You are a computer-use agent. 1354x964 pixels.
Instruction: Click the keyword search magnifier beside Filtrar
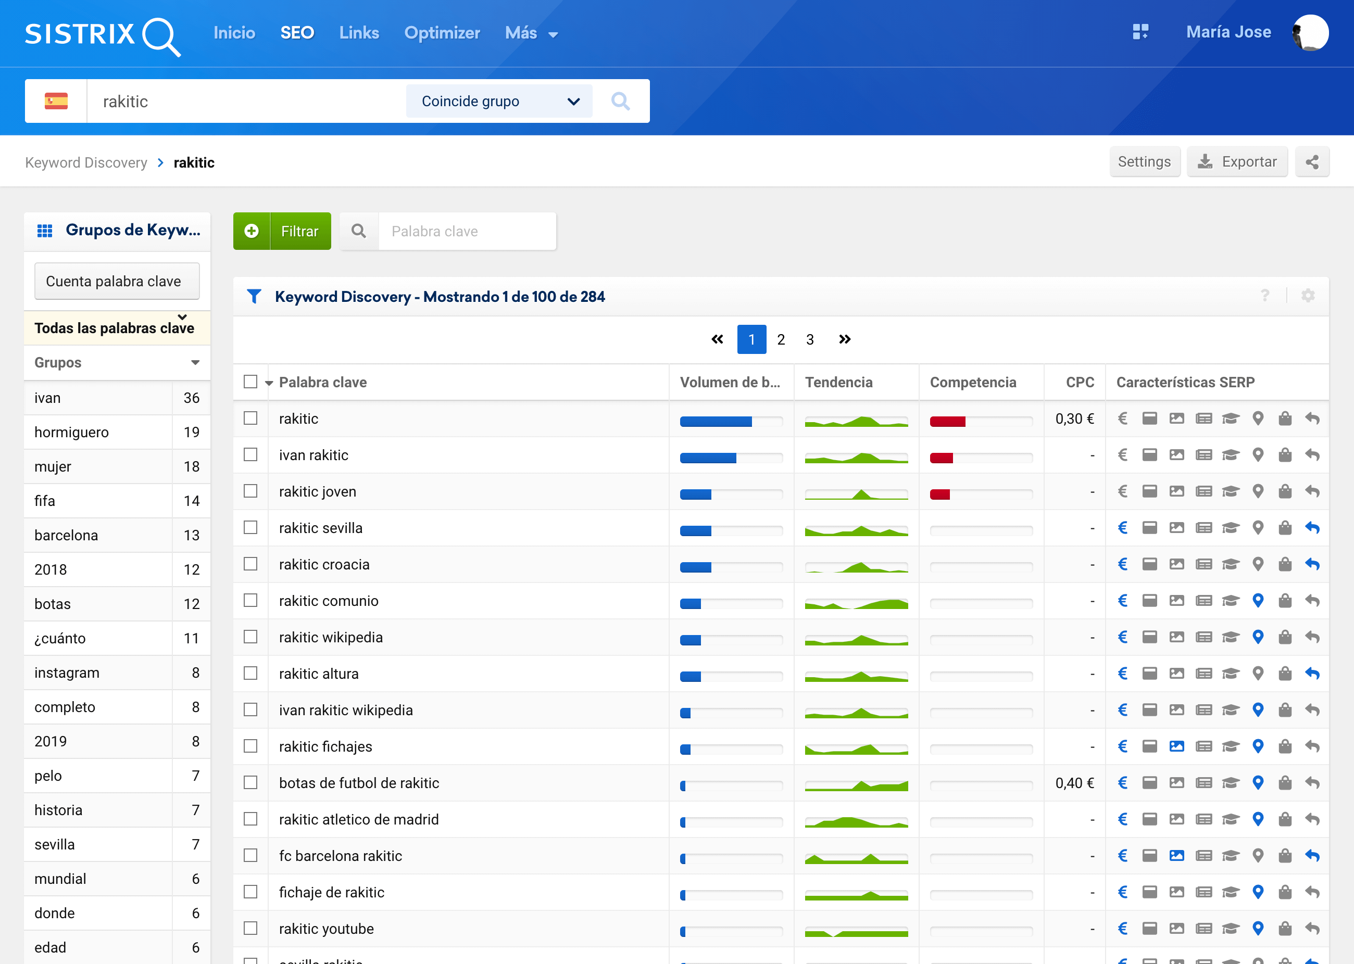(359, 231)
